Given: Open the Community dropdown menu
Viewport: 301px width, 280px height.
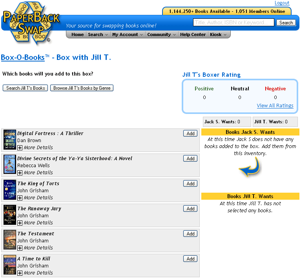Looking at the screenshot, I should click(x=161, y=34).
